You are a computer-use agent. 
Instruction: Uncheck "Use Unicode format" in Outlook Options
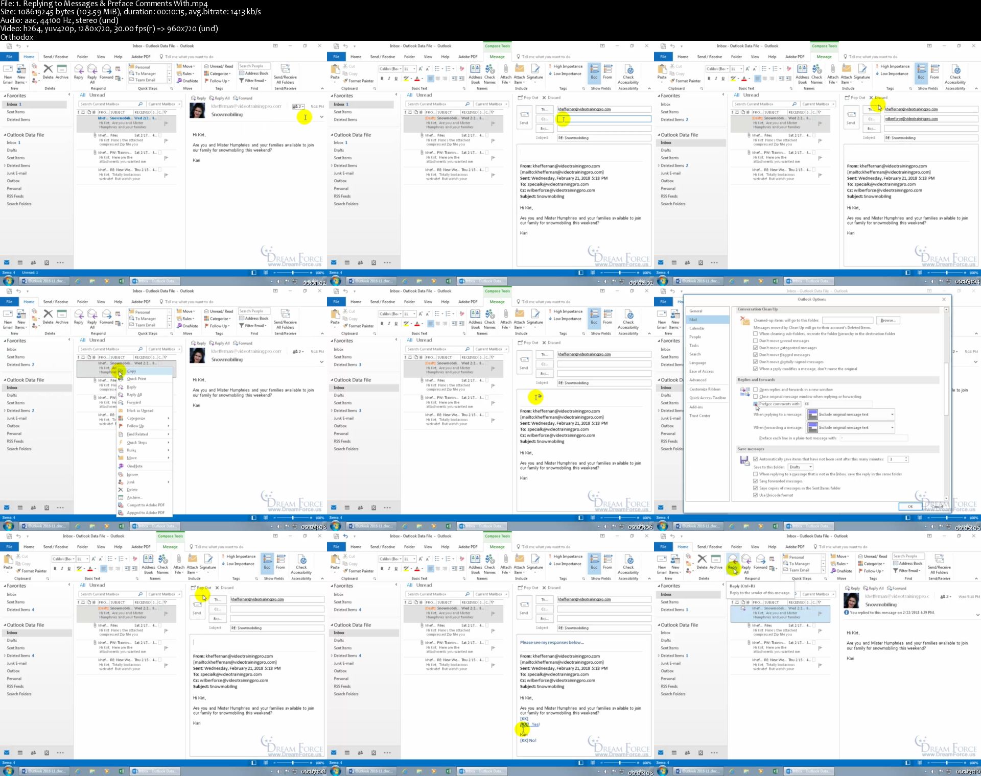(x=755, y=495)
